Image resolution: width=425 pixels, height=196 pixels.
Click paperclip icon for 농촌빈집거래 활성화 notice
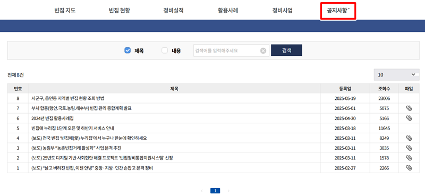pos(409,148)
